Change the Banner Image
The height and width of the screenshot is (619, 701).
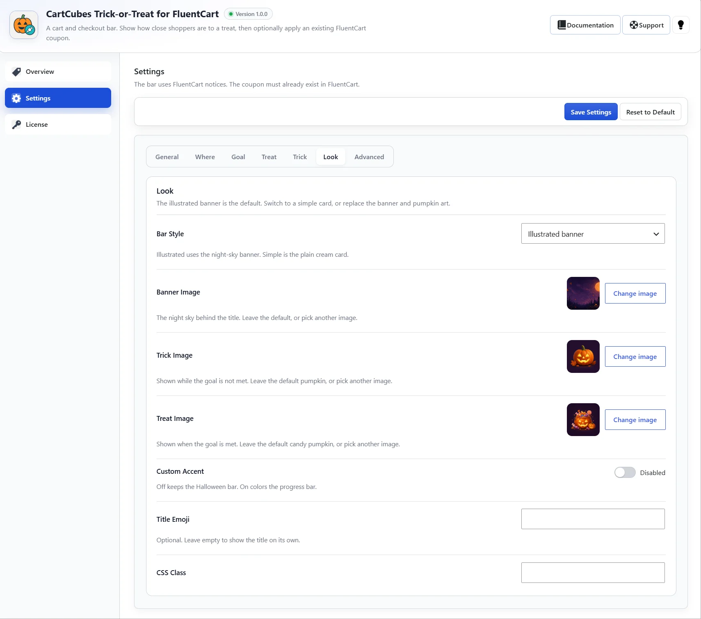pos(635,293)
